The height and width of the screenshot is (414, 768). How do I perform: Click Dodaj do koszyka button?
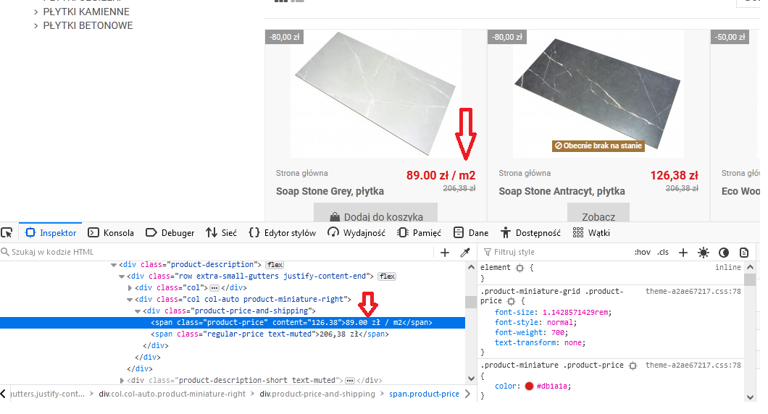[376, 214]
